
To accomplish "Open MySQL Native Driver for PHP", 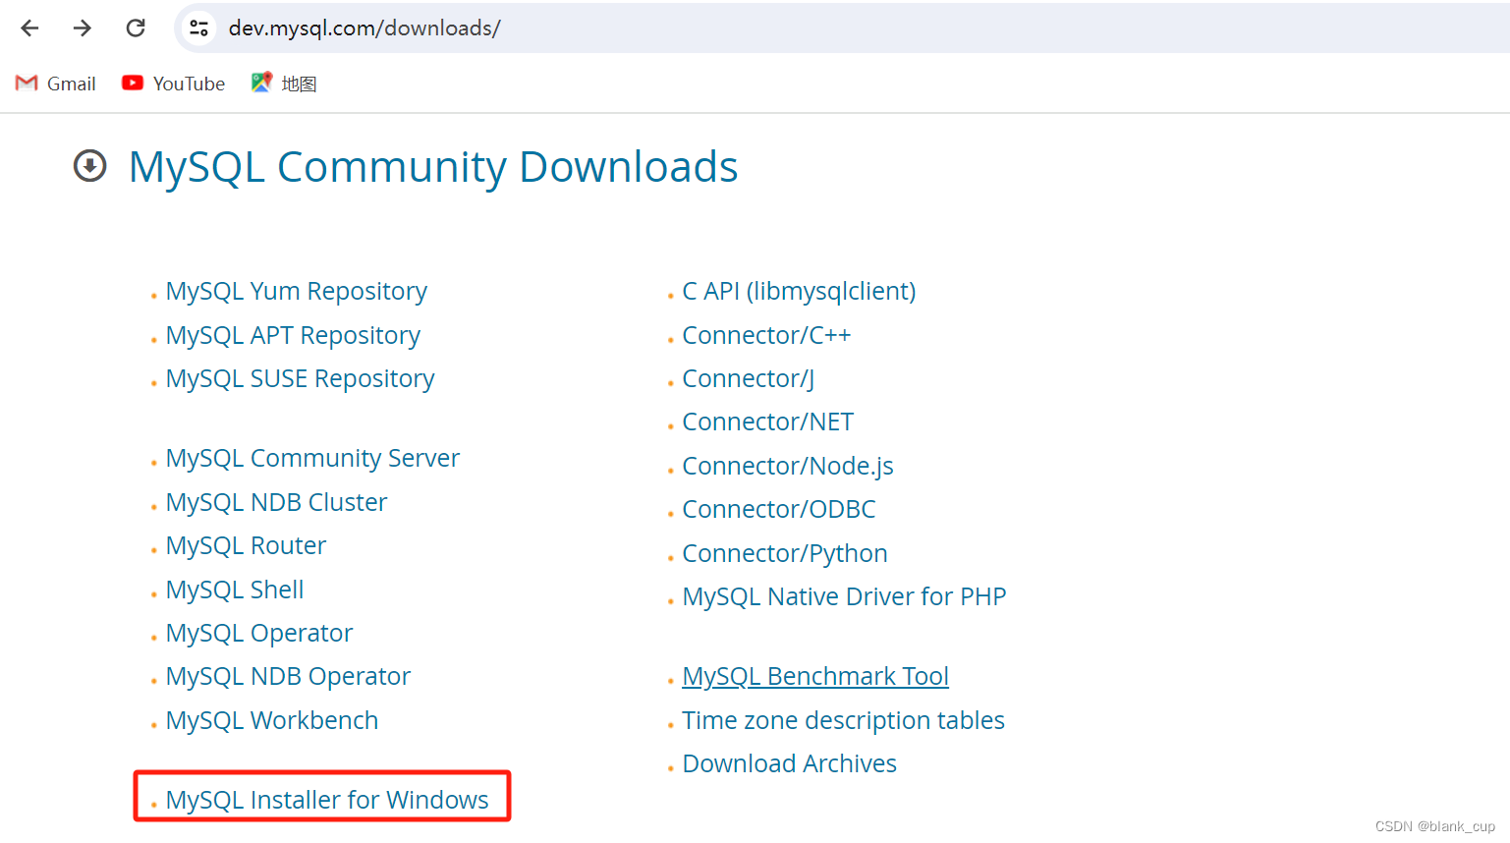I will pyautogui.click(x=844, y=596).
